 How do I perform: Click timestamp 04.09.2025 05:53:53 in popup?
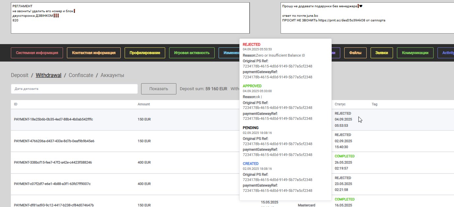pyautogui.click(x=257, y=49)
